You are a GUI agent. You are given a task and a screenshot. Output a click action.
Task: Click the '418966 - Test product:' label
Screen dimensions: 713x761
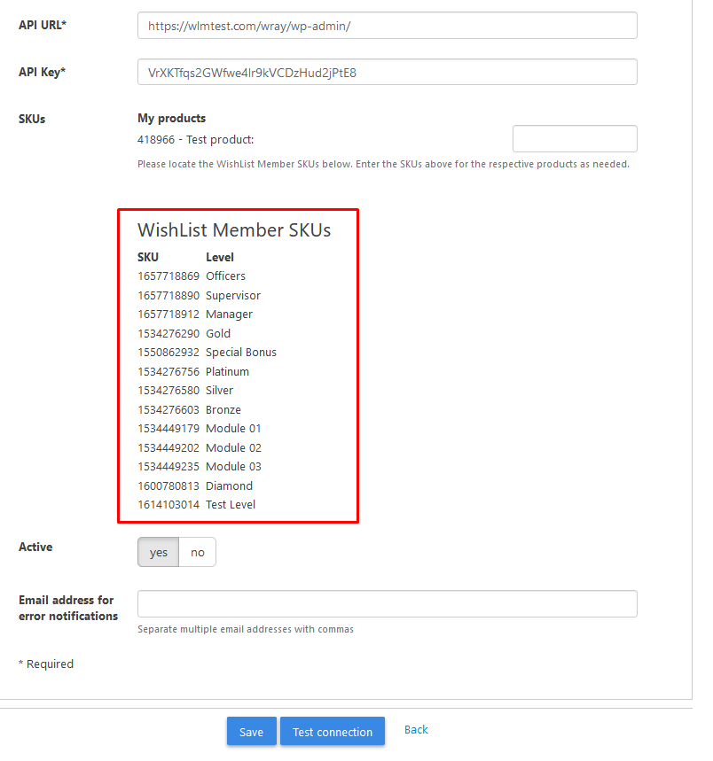click(x=196, y=140)
